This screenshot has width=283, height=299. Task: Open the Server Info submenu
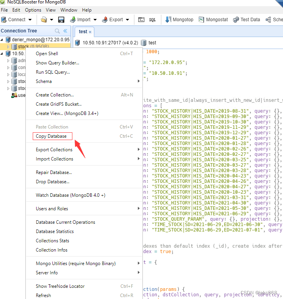coord(84,273)
